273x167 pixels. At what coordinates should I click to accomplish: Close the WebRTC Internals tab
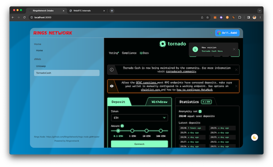104,11
